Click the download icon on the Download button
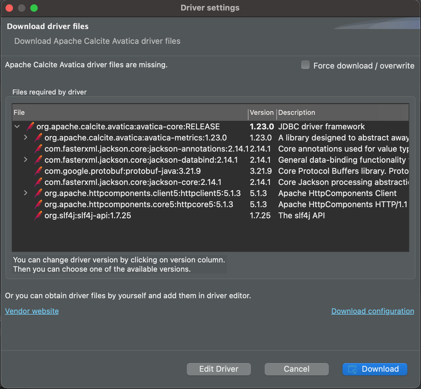421x389 pixels. [x=352, y=369]
